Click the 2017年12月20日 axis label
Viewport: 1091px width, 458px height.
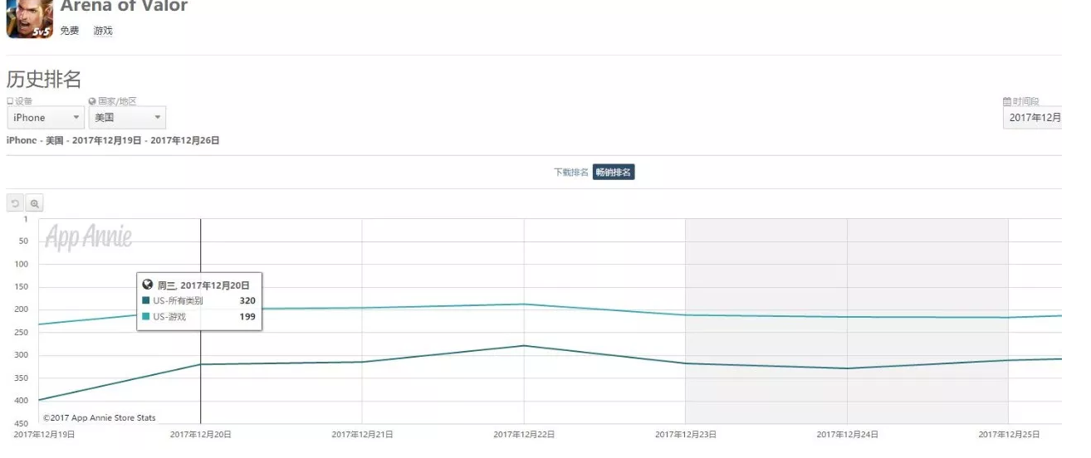[201, 434]
